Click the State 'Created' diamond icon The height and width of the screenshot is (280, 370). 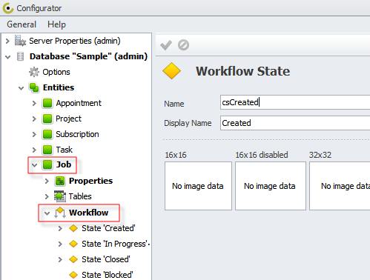73,228
